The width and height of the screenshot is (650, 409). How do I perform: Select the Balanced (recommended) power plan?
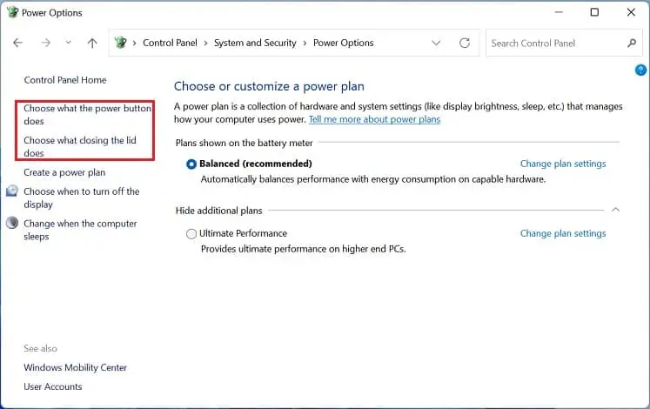[191, 164]
